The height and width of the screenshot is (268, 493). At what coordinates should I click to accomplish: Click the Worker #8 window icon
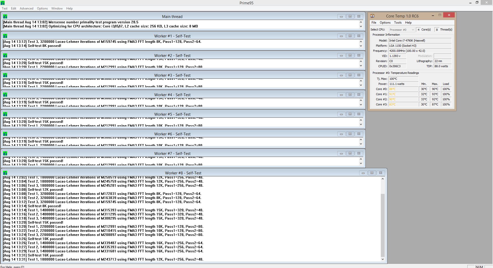(5, 173)
